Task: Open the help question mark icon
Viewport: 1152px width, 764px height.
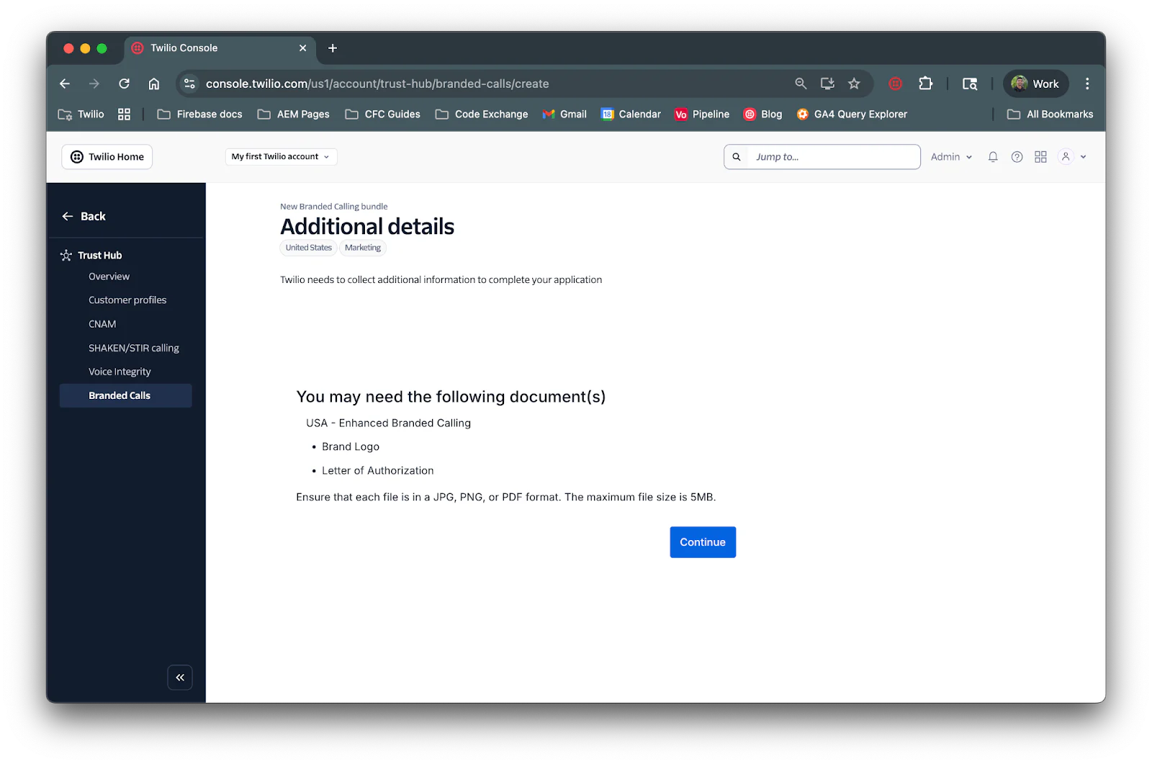Action: (x=1017, y=156)
